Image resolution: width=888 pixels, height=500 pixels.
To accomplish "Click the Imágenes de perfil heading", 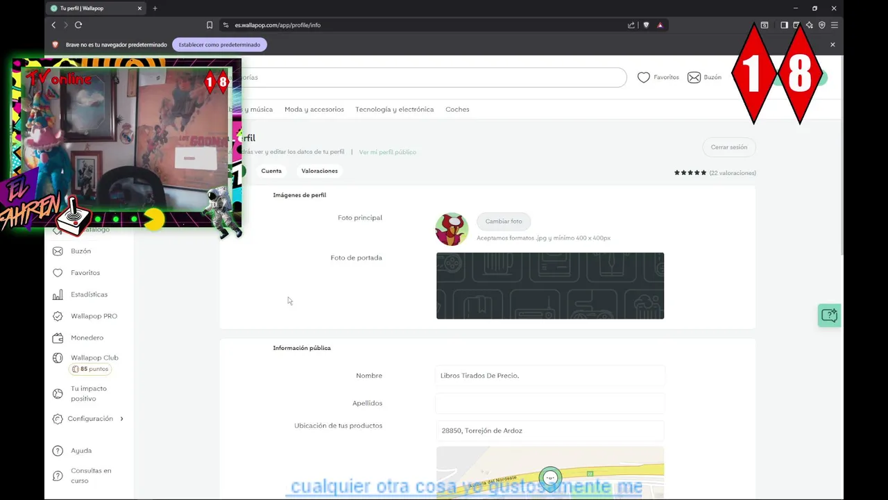I will (300, 195).
